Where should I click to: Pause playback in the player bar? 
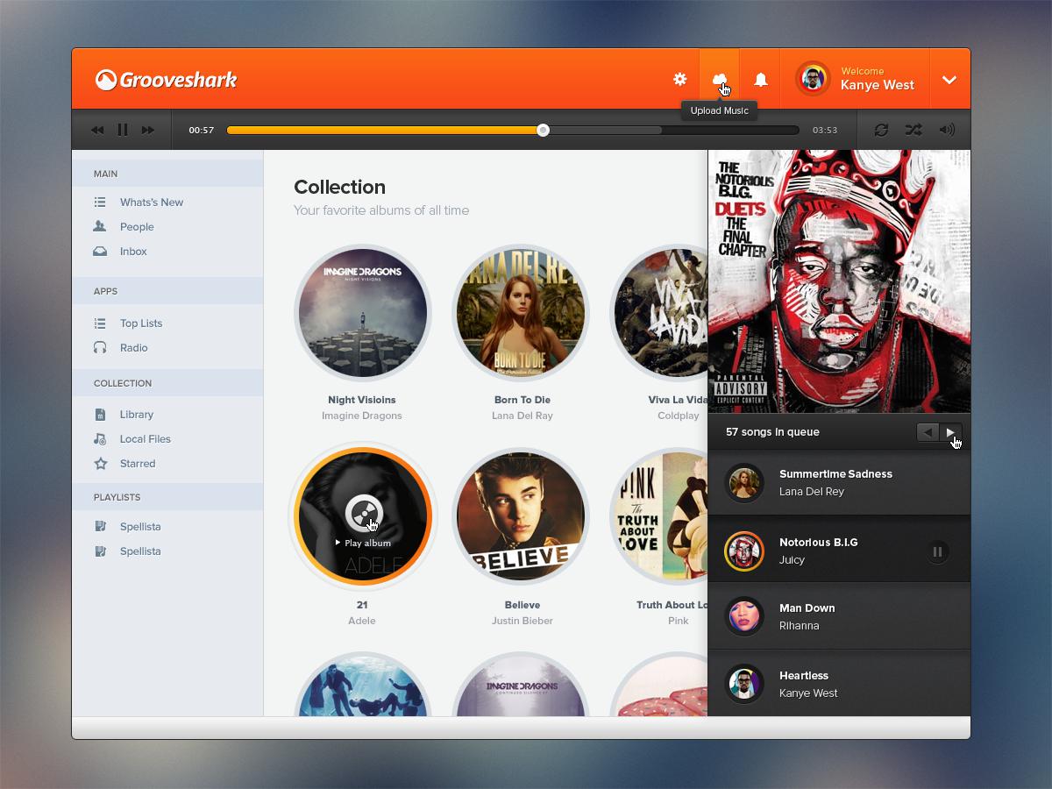(x=123, y=130)
